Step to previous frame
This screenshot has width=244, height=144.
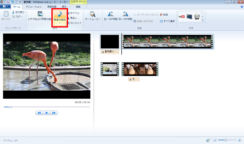coord(39,113)
